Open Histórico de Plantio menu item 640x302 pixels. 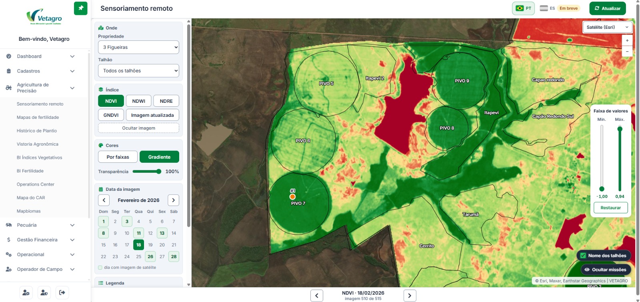(37, 131)
